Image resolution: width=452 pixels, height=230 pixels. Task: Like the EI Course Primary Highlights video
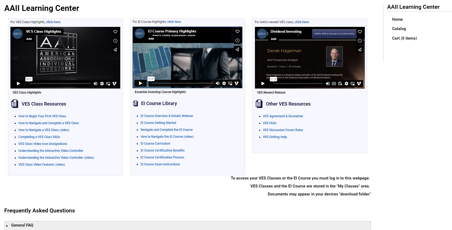[x=237, y=31]
